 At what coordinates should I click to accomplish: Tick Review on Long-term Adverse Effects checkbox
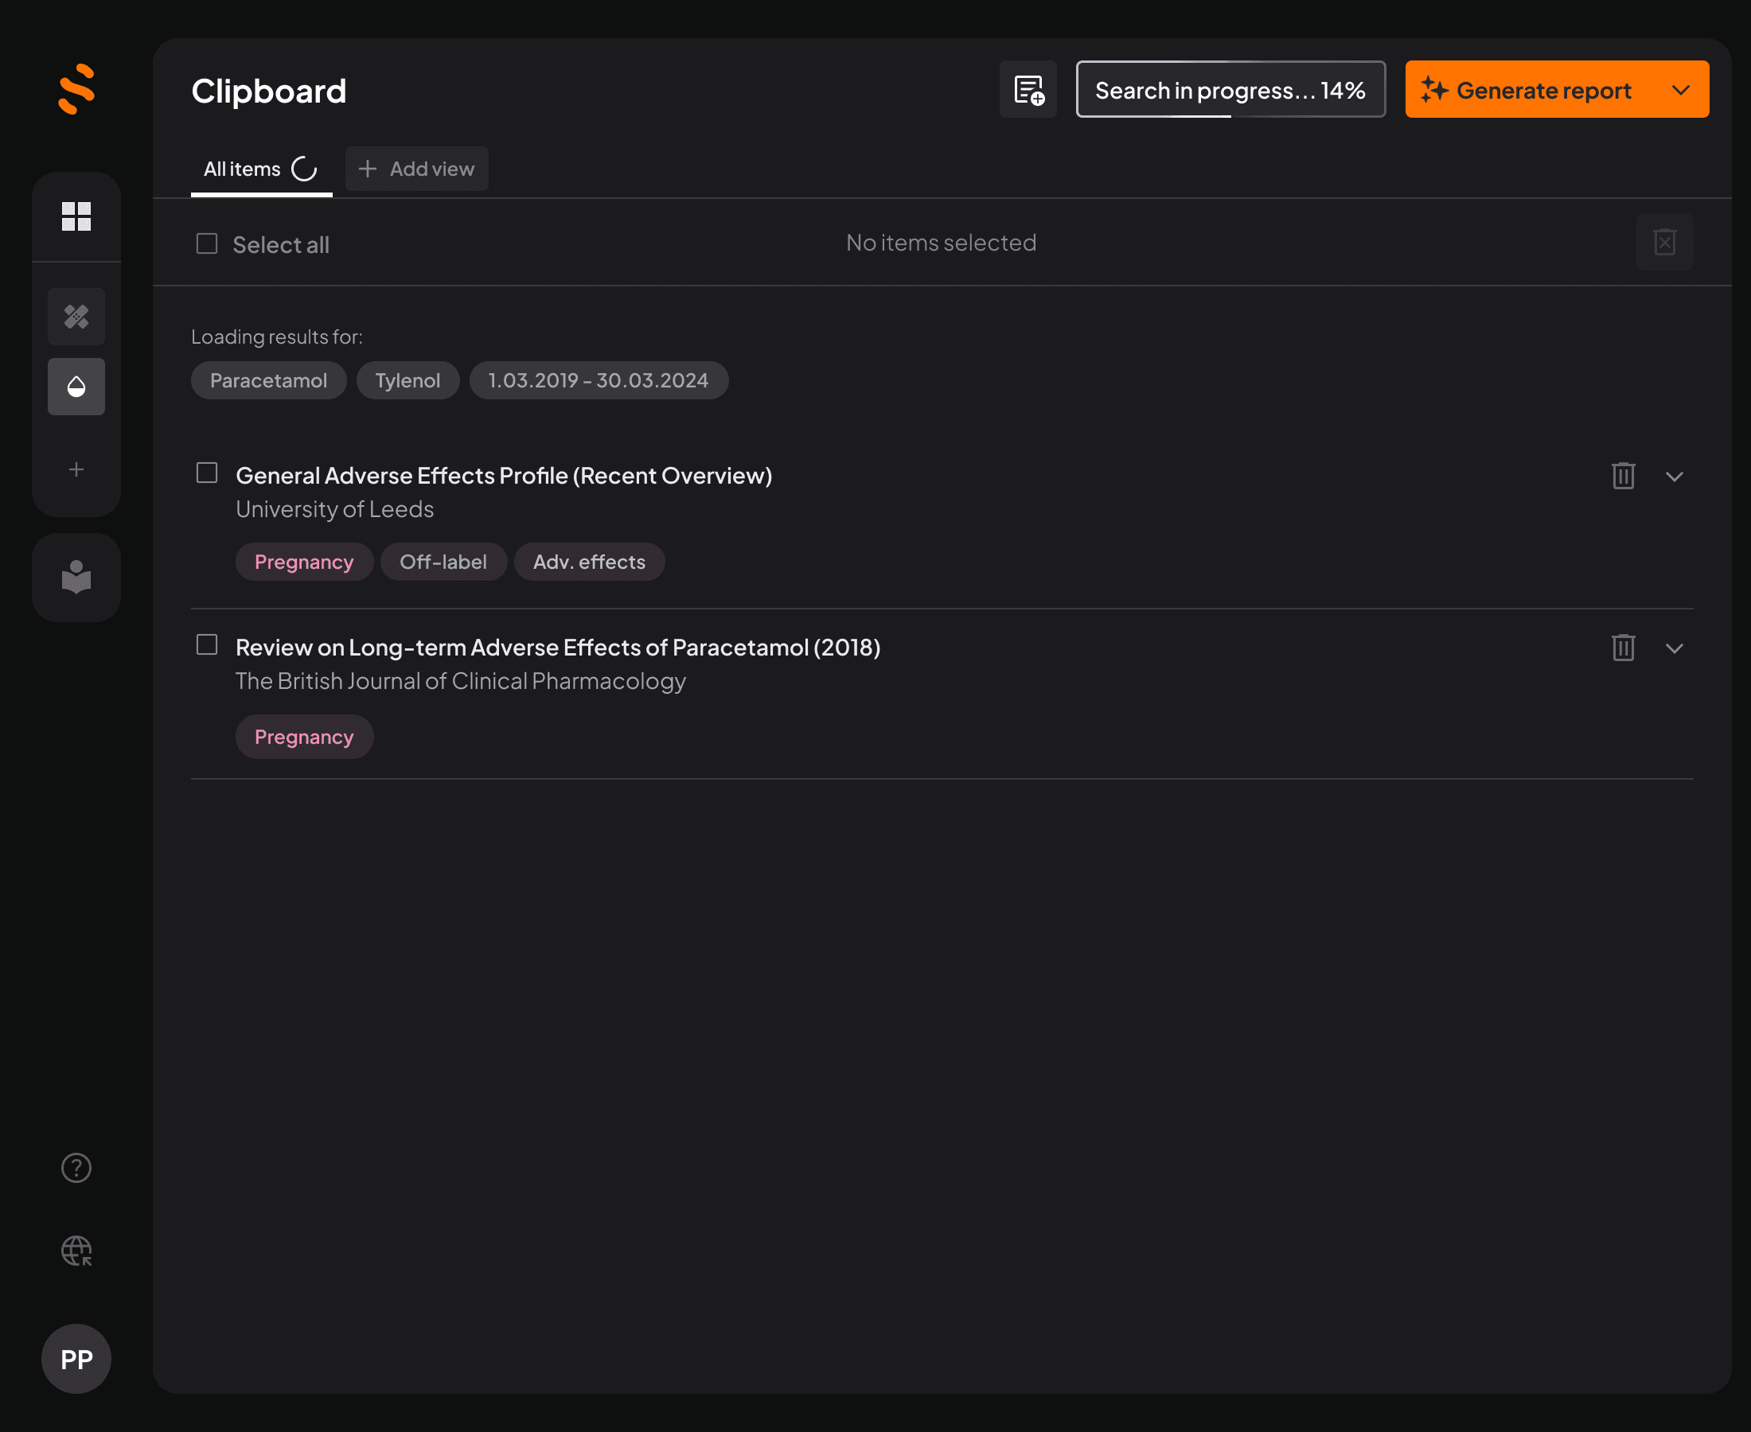click(x=207, y=644)
